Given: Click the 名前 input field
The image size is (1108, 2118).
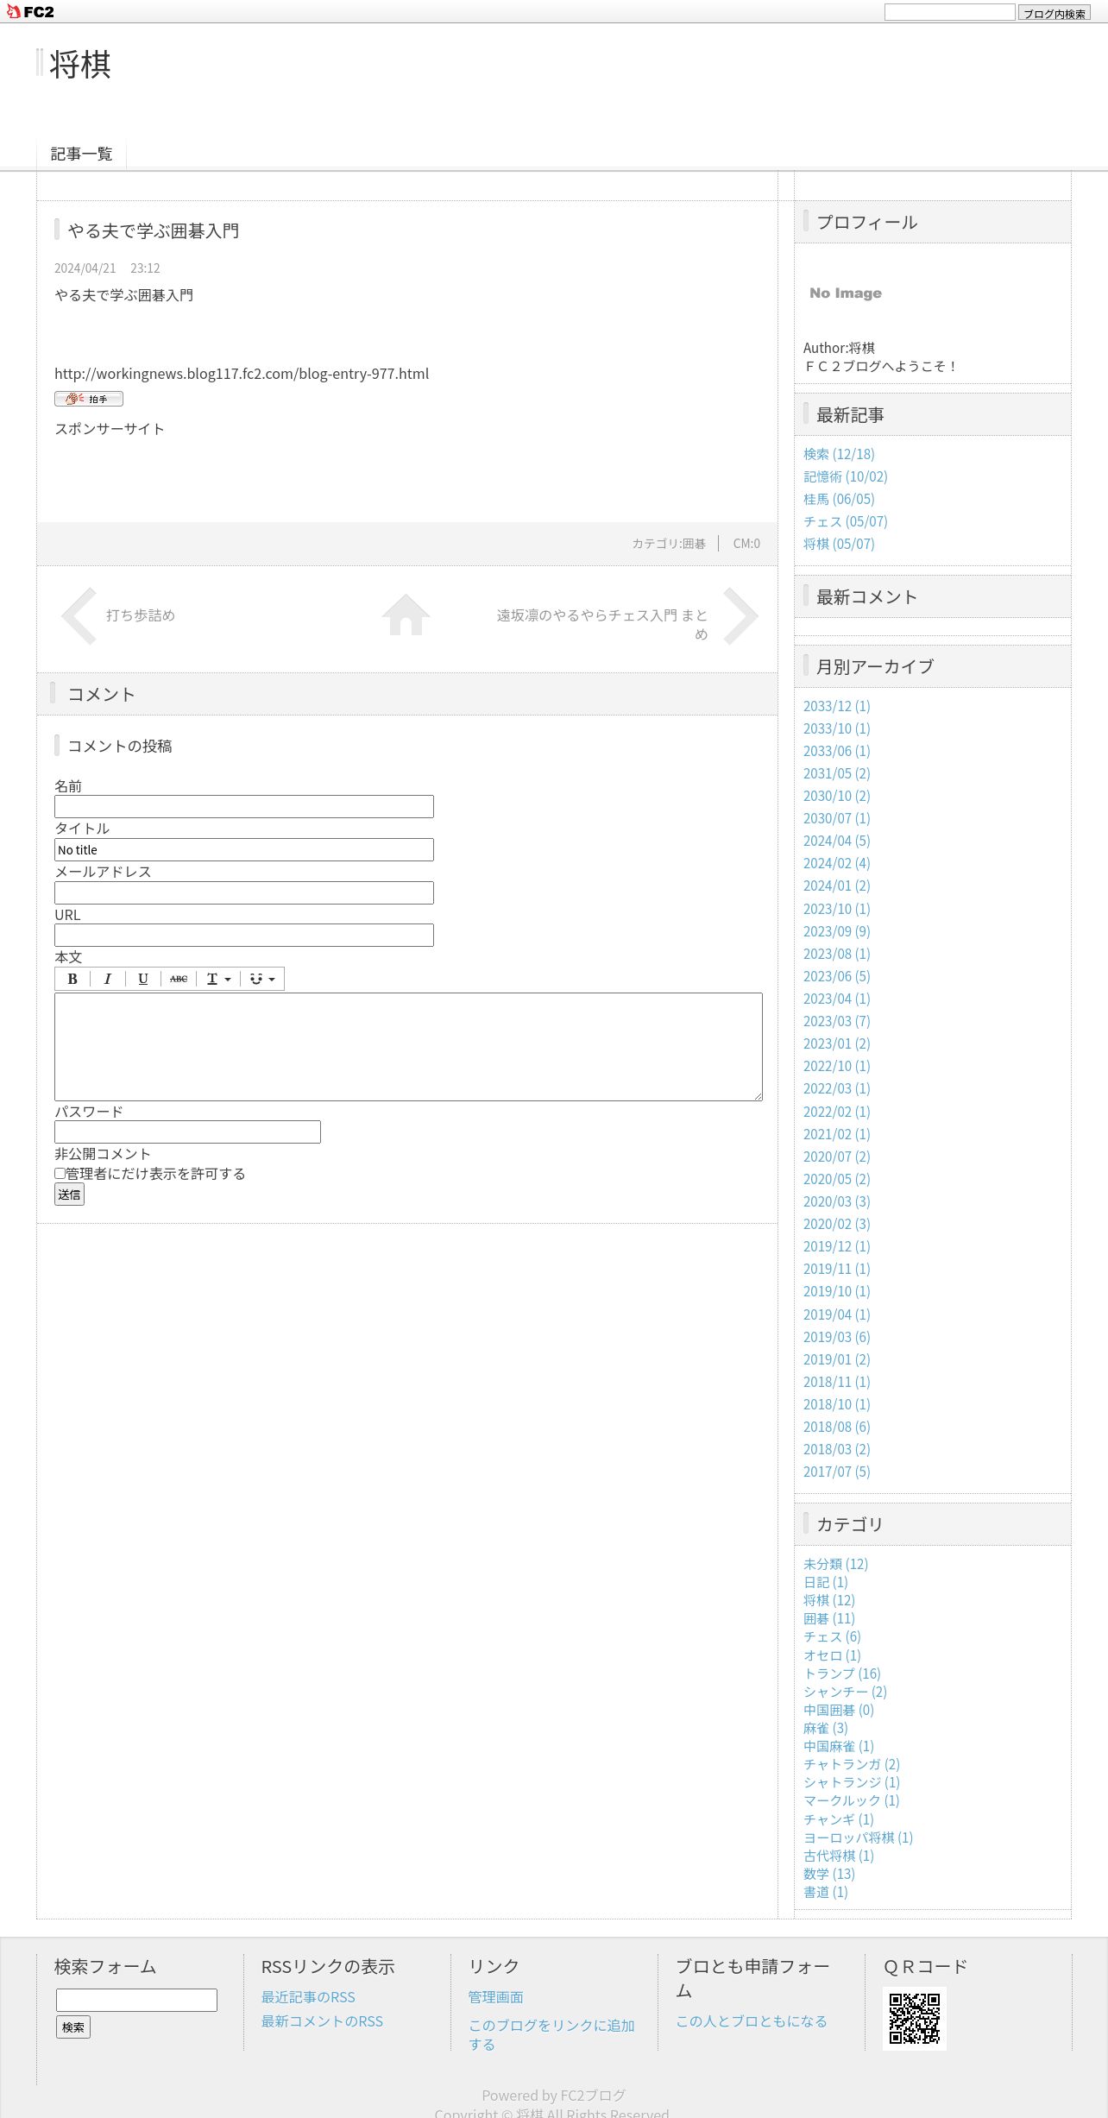Looking at the screenshot, I should pyautogui.click(x=244, y=806).
